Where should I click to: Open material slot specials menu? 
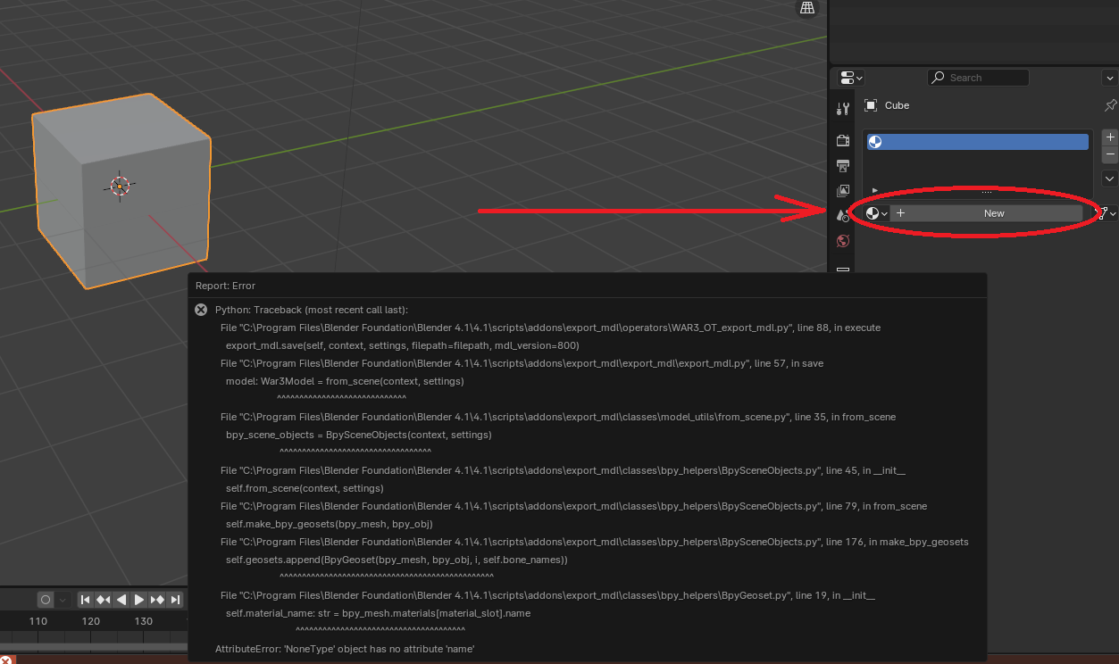click(1110, 178)
